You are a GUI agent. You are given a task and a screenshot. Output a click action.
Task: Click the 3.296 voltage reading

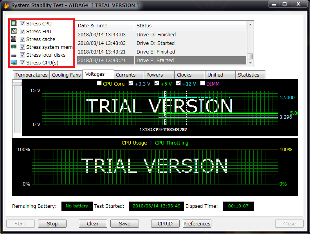(286, 117)
